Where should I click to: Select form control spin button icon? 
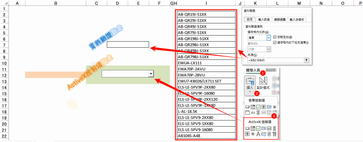click(264, 107)
